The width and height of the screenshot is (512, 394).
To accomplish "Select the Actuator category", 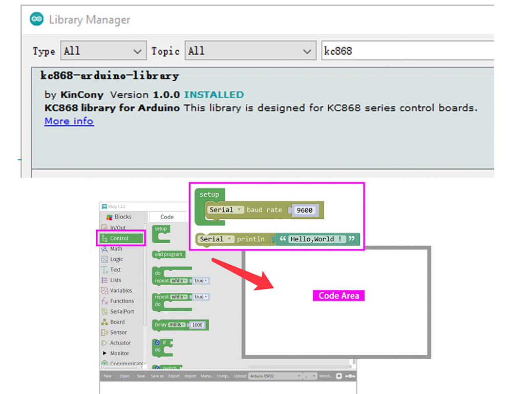I will coord(120,343).
